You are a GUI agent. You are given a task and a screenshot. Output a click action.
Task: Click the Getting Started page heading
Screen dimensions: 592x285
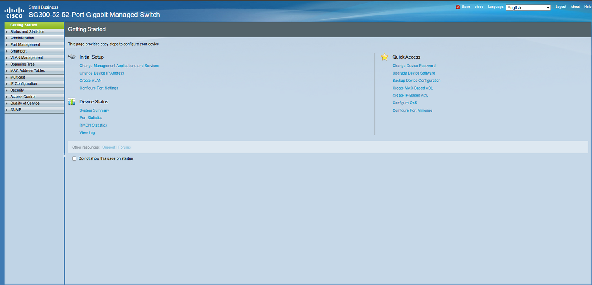87,29
